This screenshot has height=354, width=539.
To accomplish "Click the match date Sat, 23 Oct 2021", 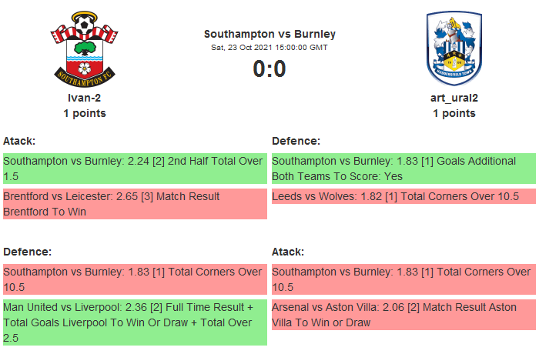I will (269, 48).
